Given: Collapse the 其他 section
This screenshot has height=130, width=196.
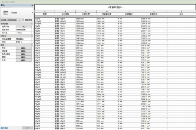Looking at the screenshot, I should tap(32, 45).
